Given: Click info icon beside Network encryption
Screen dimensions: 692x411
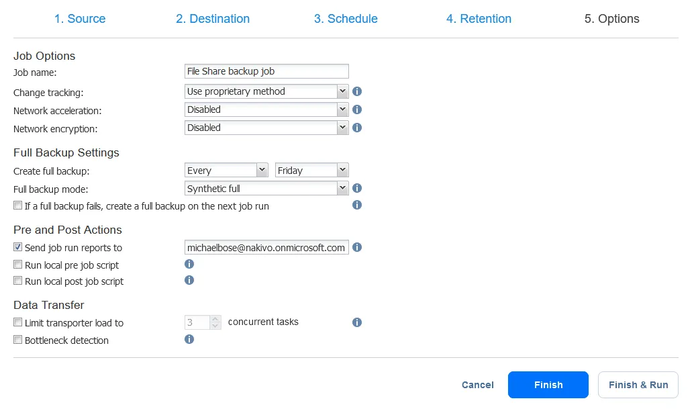Looking at the screenshot, I should [357, 128].
